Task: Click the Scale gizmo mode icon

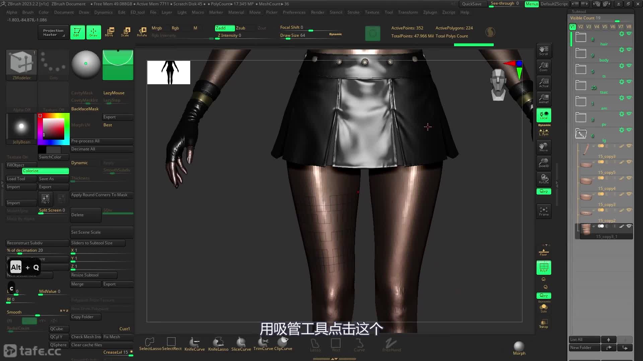Action: click(125, 32)
